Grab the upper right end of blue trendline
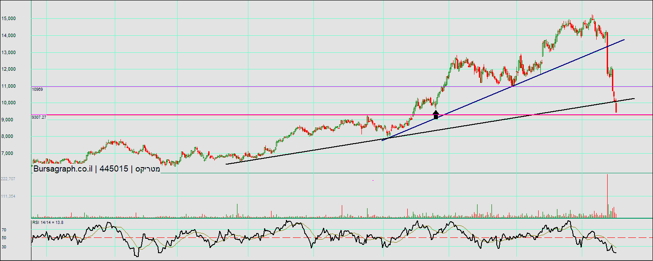The image size is (653, 261). 624,40
